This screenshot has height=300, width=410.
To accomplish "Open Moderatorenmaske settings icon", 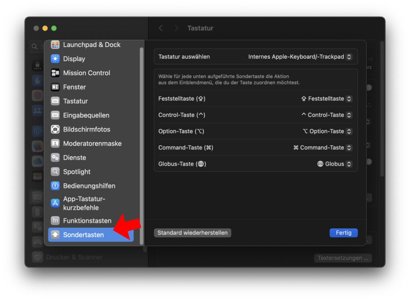I will [55, 143].
